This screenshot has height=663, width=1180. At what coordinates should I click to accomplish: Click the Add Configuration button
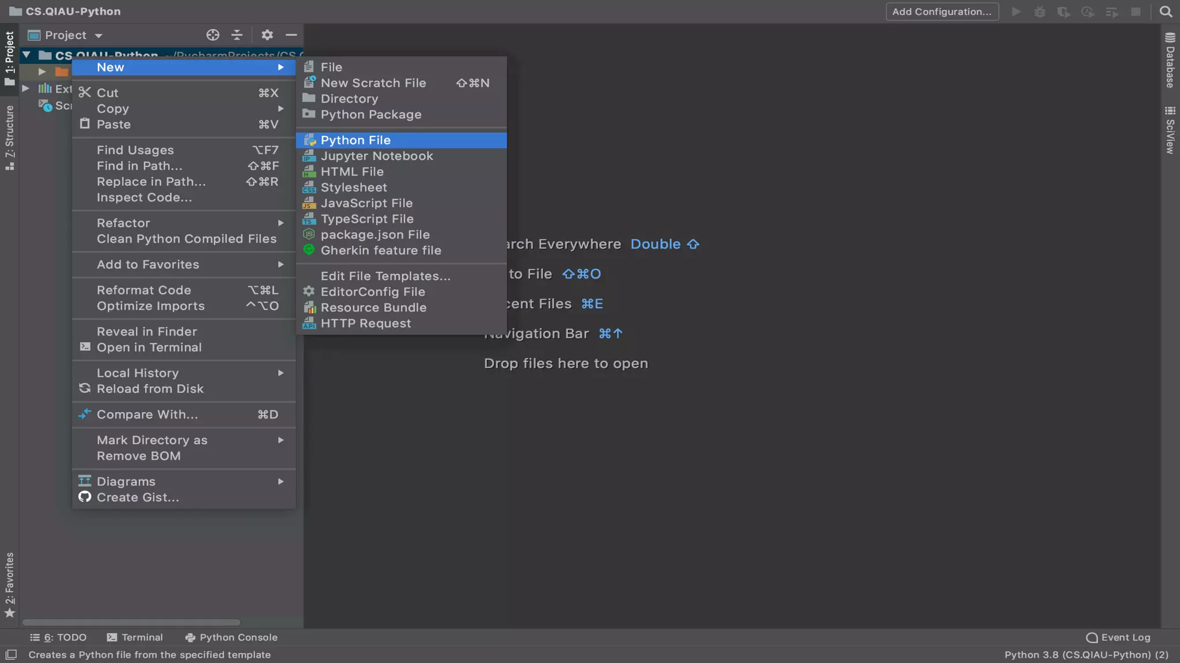[941, 12]
